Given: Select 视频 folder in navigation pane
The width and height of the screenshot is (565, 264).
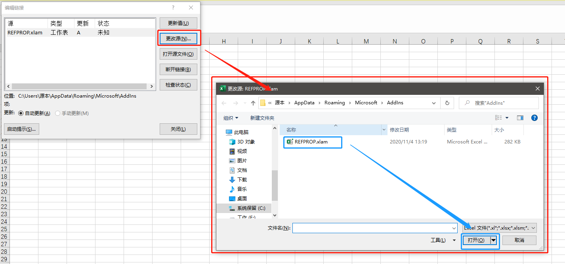Looking at the screenshot, I should coord(238,151).
